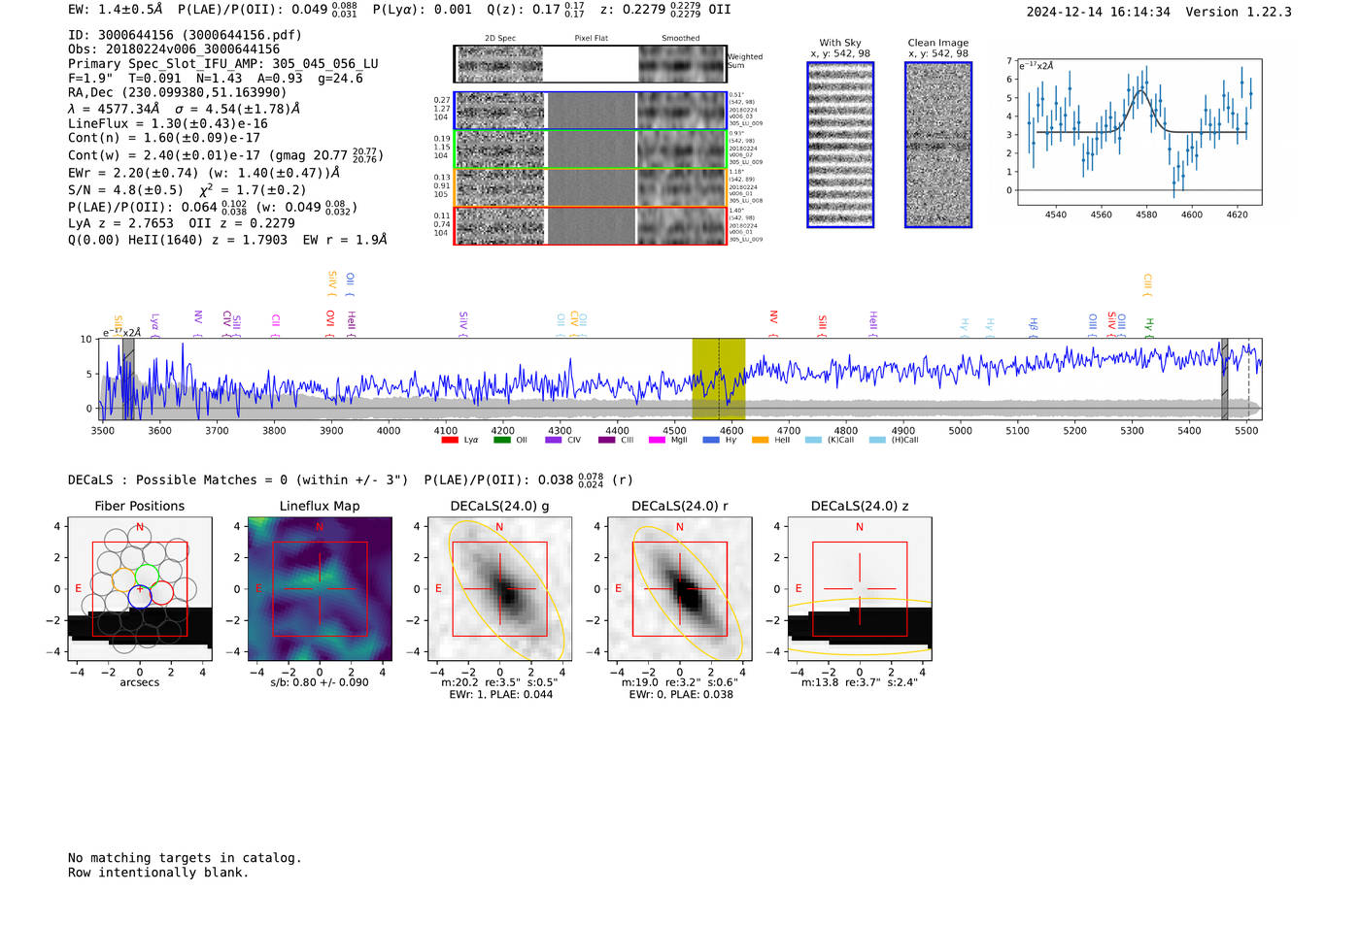The image size is (1360, 925).
Task: Click the yellow highlighted region in full spectrum
Action: click(718, 379)
